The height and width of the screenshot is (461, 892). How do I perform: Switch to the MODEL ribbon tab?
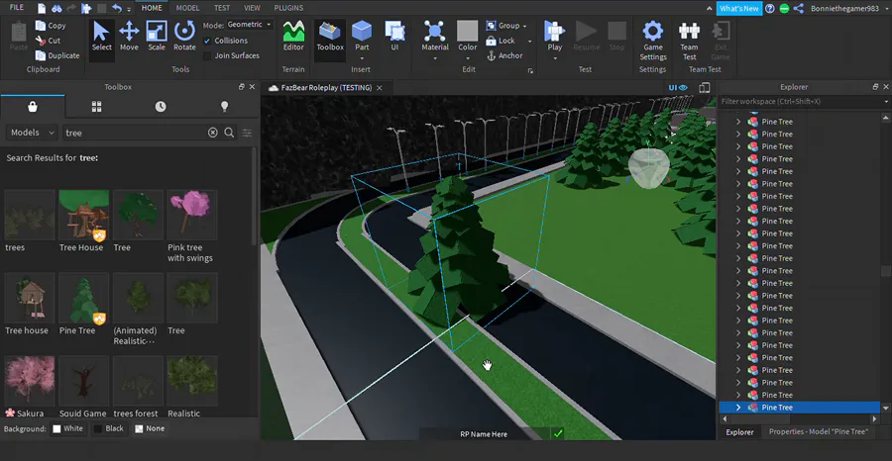pos(187,8)
